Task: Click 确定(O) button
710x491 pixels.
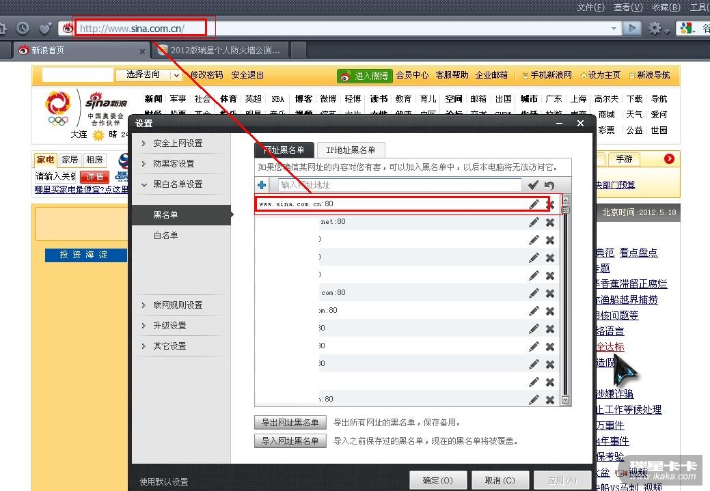Action: pyautogui.click(x=438, y=480)
